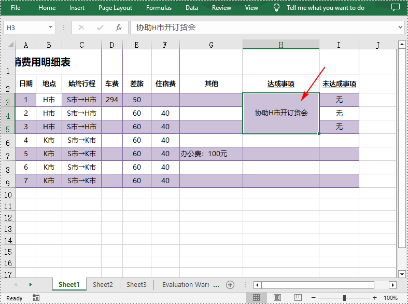Screen dimensions: 408x304
Task: Switch to the Sheet2 tab
Action: [103, 284]
